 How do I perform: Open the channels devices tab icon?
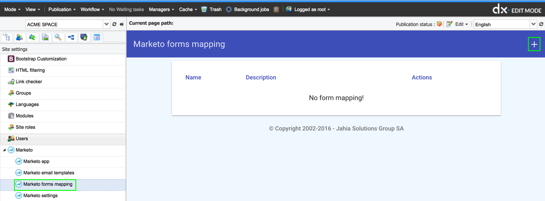[x=84, y=37]
